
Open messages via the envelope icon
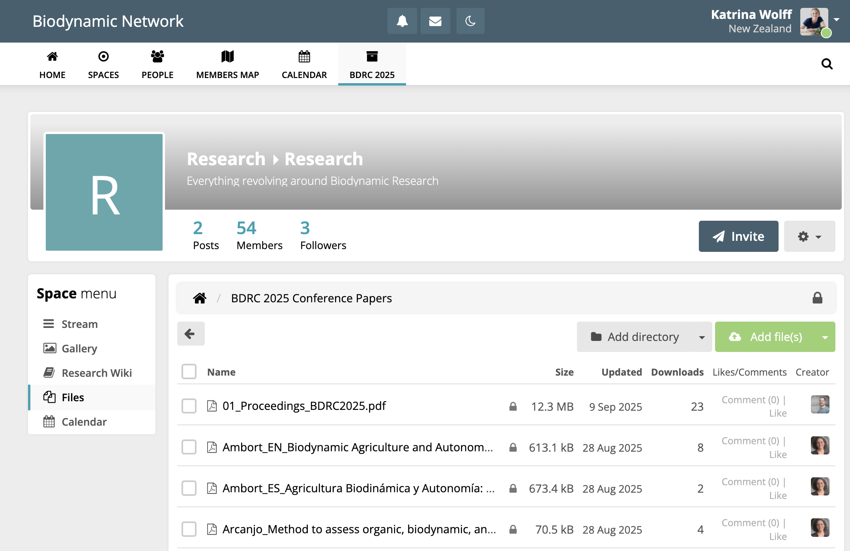point(435,21)
